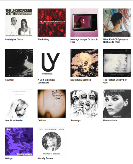The image size is (133, 164).
Task: Select the Low Slow Needle cover image
Action: click(19, 104)
